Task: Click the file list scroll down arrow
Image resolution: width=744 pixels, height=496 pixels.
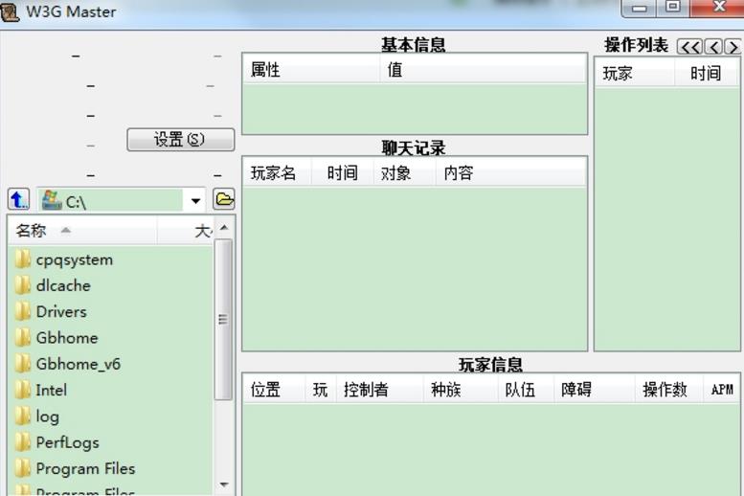Action: click(x=224, y=485)
